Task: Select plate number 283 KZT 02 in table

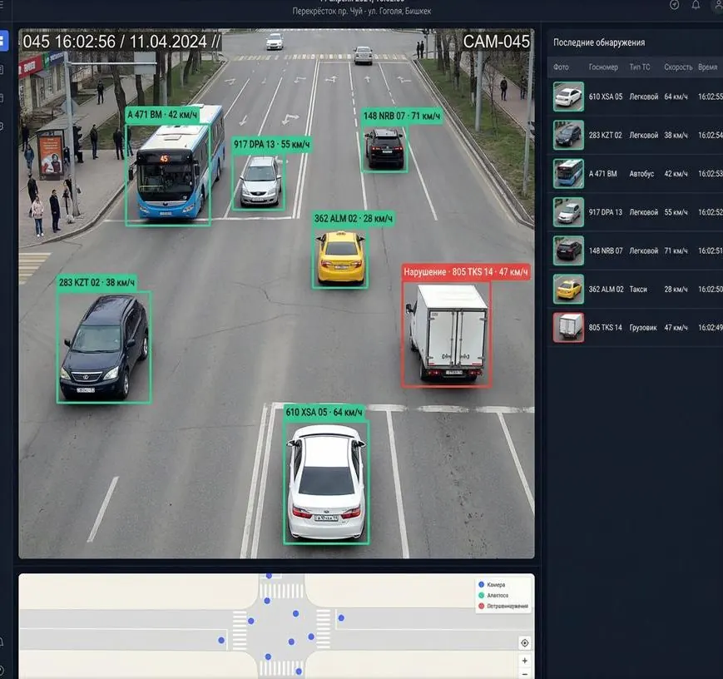Action: [x=605, y=135]
